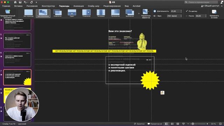
Task: Choose the Без перехода (no transition) option
Action: pyautogui.click(x=29, y=13)
